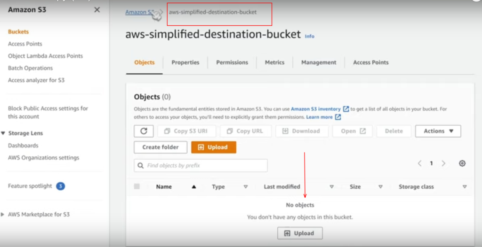Viewport: 482px width, 247px height.
Task: Click the Storage class column header
Action: (x=416, y=186)
